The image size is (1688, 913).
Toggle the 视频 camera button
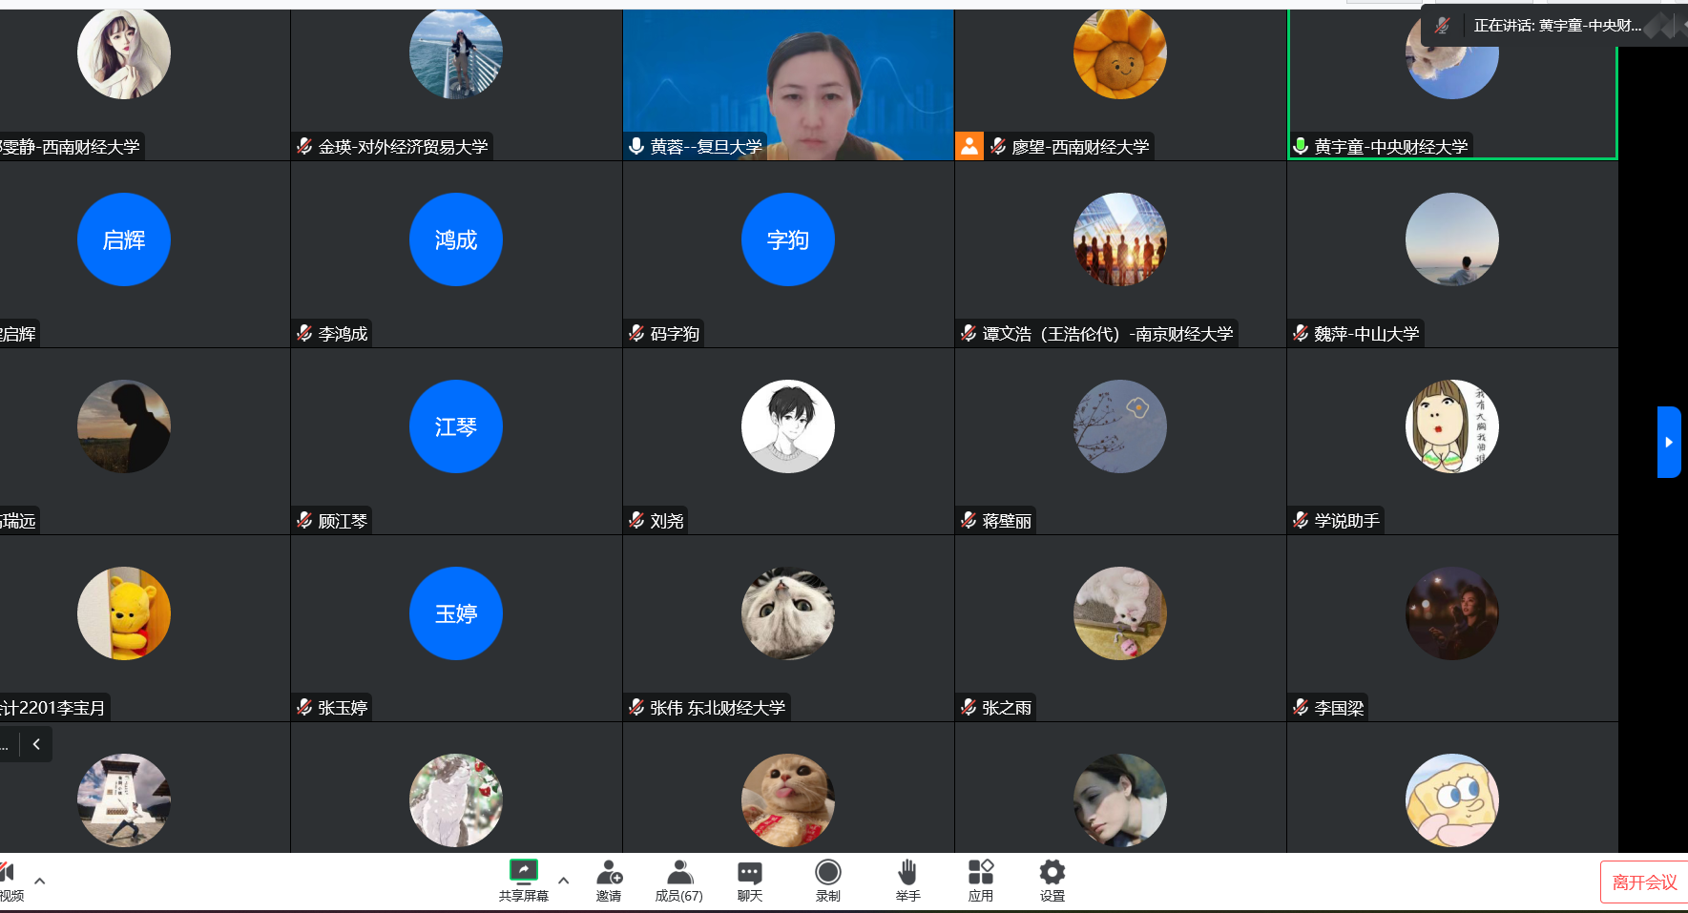pyautogui.click(x=8, y=872)
